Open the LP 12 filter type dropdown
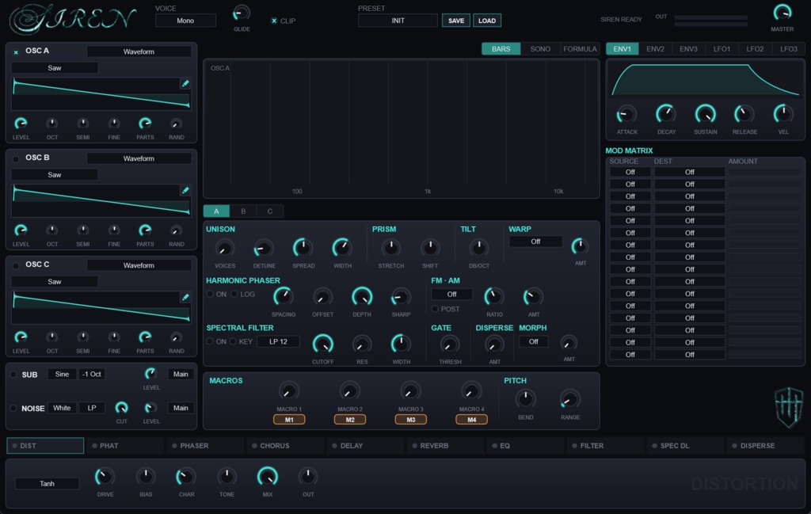811x514 pixels. point(278,341)
